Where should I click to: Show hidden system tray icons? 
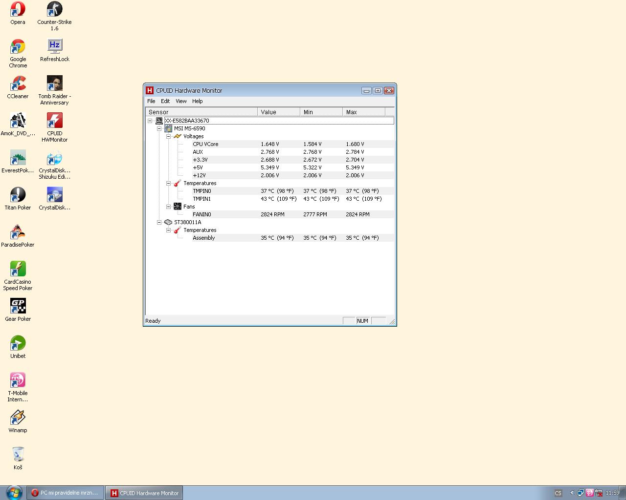click(x=572, y=493)
